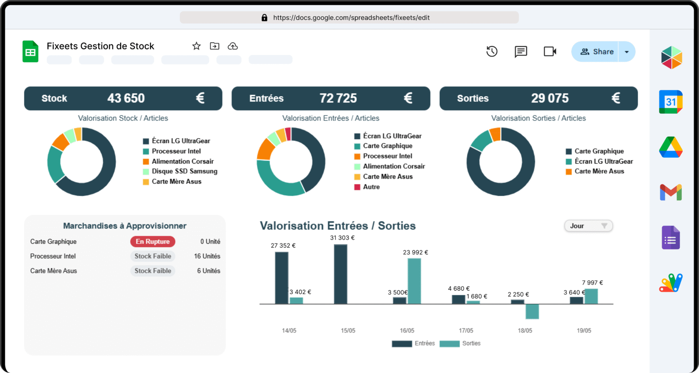Open the Jour period filter dropdown
Viewport: 699px width, 373px height.
click(x=588, y=226)
